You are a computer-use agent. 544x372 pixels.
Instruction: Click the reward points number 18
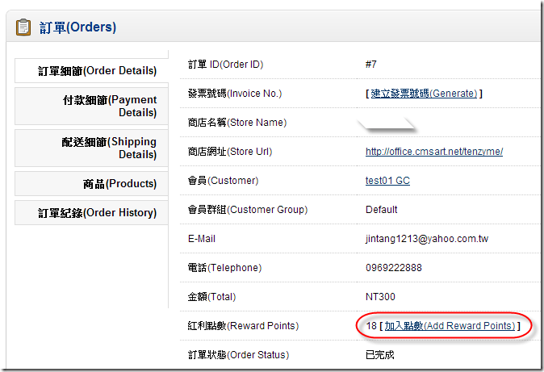click(371, 326)
